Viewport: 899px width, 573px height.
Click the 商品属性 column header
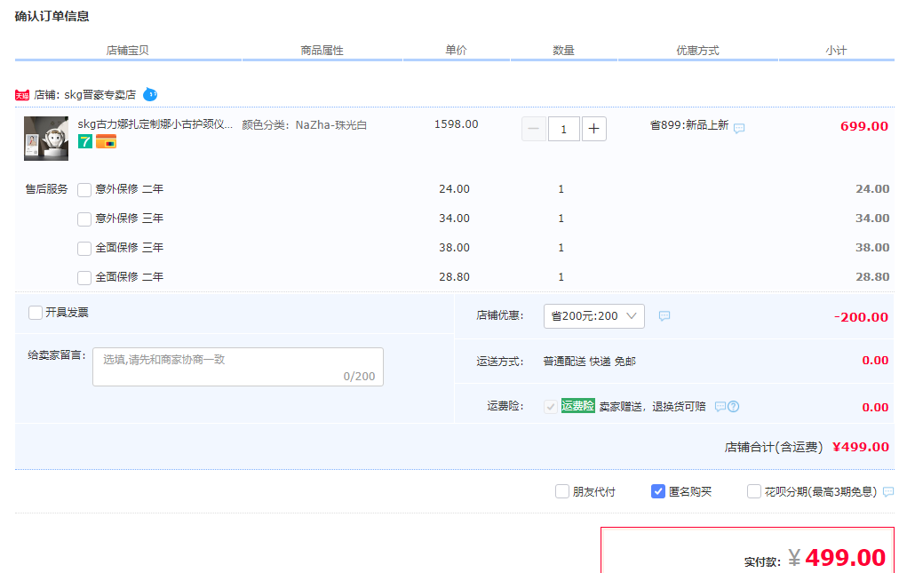point(322,51)
